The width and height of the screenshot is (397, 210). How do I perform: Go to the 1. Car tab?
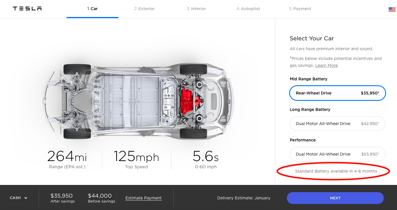click(92, 9)
